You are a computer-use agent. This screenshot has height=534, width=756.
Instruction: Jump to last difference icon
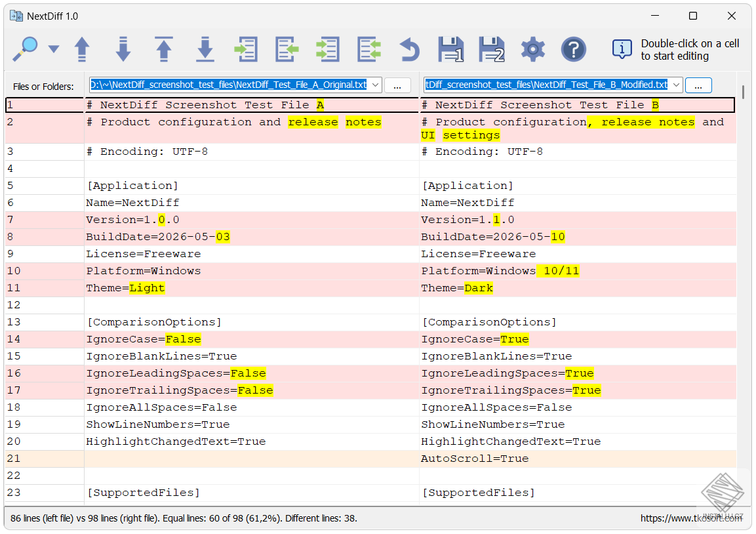(205, 49)
